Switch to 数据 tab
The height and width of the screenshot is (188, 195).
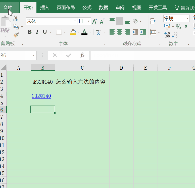[x=104, y=8]
